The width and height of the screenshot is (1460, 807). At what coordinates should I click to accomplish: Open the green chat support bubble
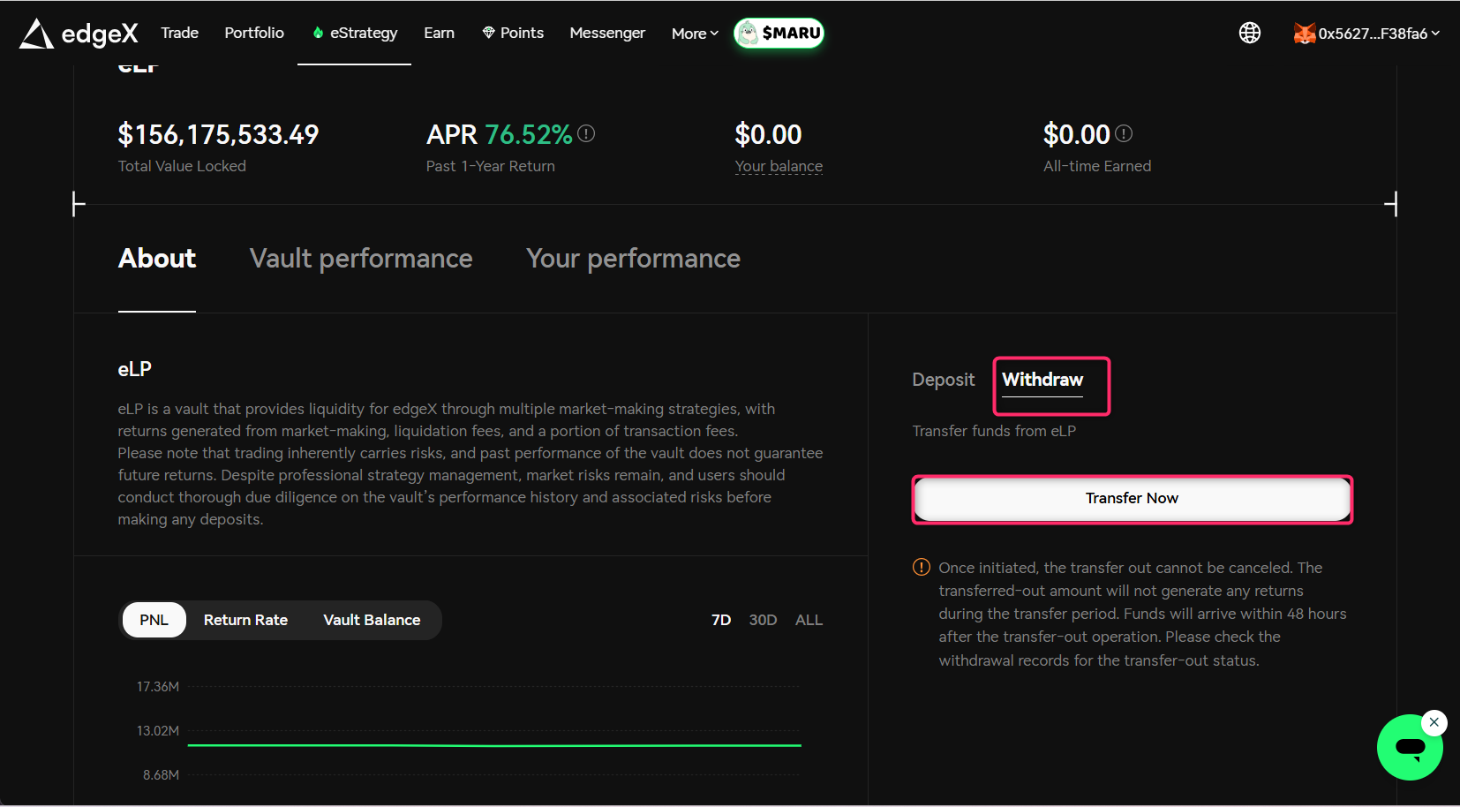click(x=1409, y=748)
